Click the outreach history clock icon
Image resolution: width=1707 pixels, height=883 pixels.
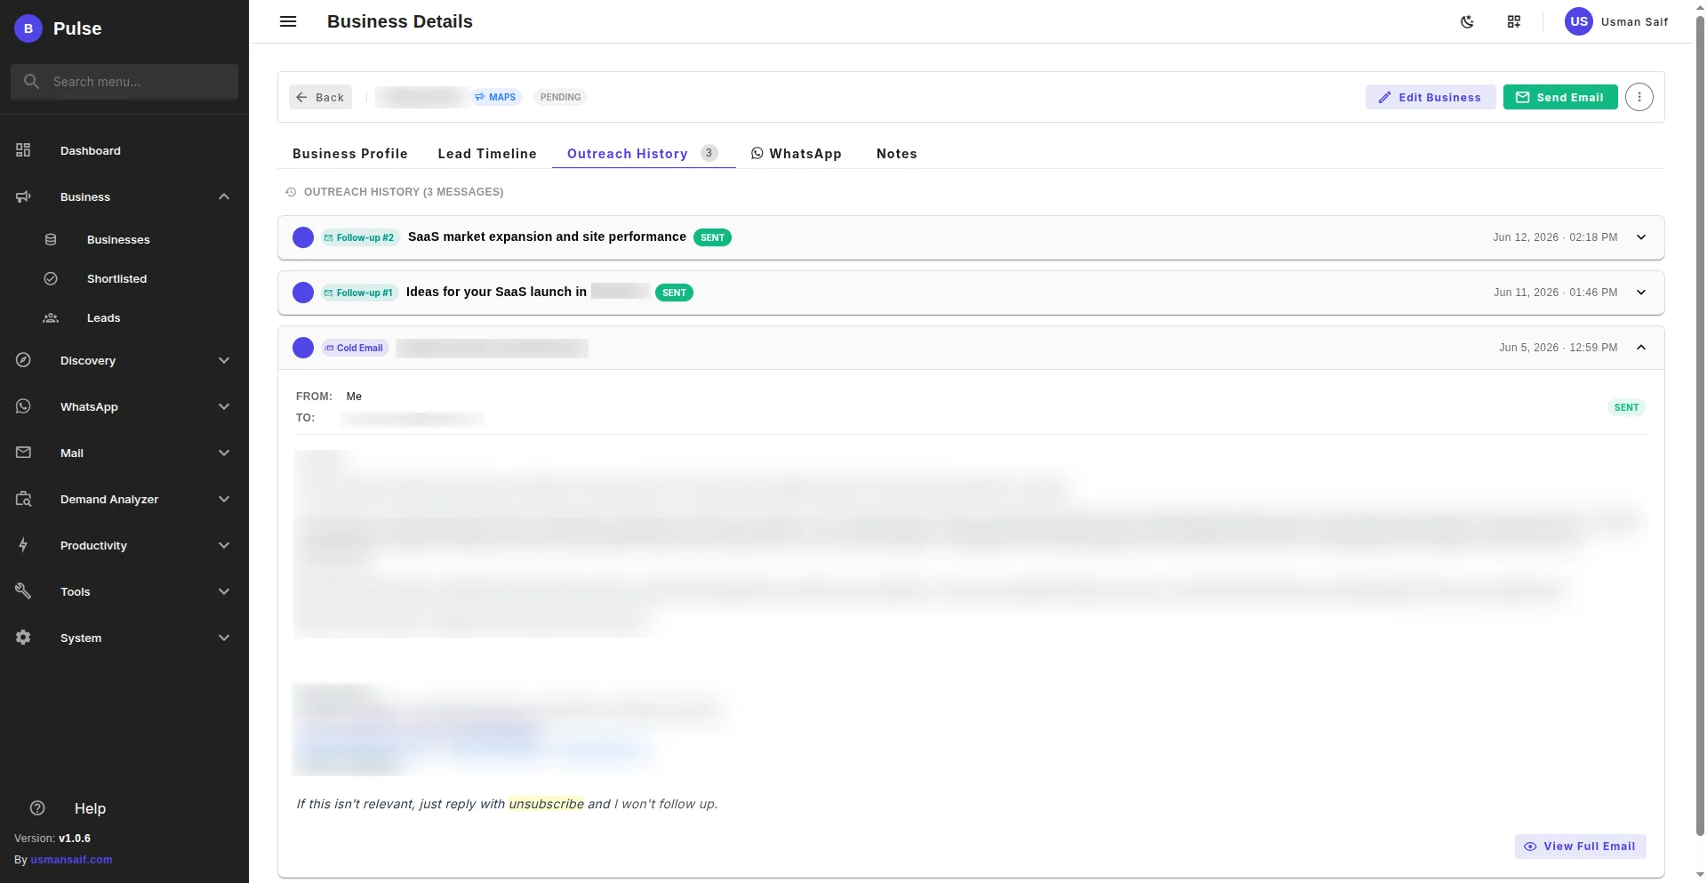tap(291, 192)
